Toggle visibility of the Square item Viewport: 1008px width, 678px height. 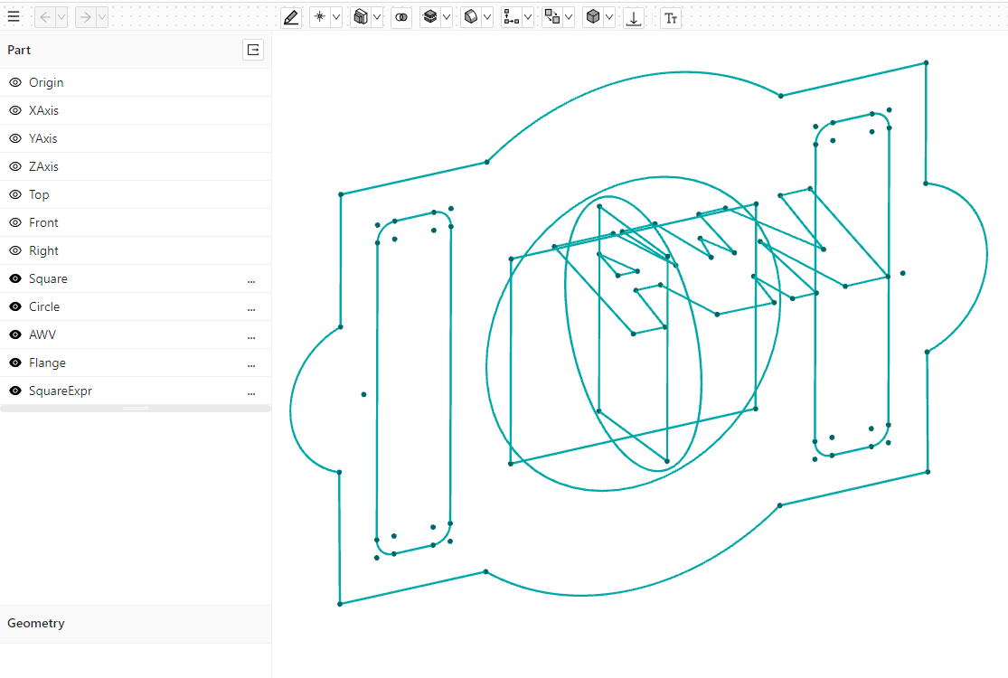(x=15, y=278)
